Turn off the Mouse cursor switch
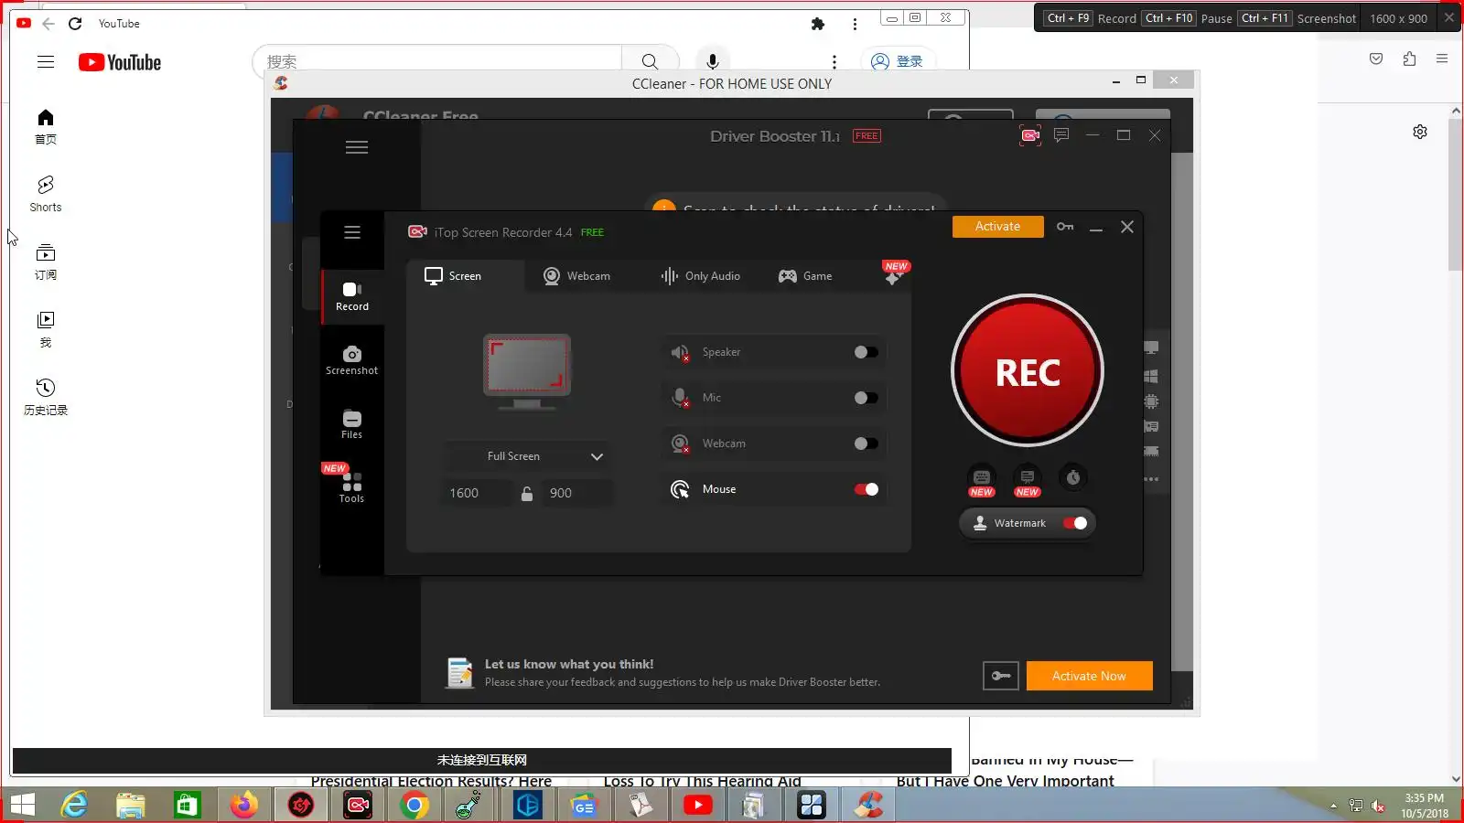 866,489
